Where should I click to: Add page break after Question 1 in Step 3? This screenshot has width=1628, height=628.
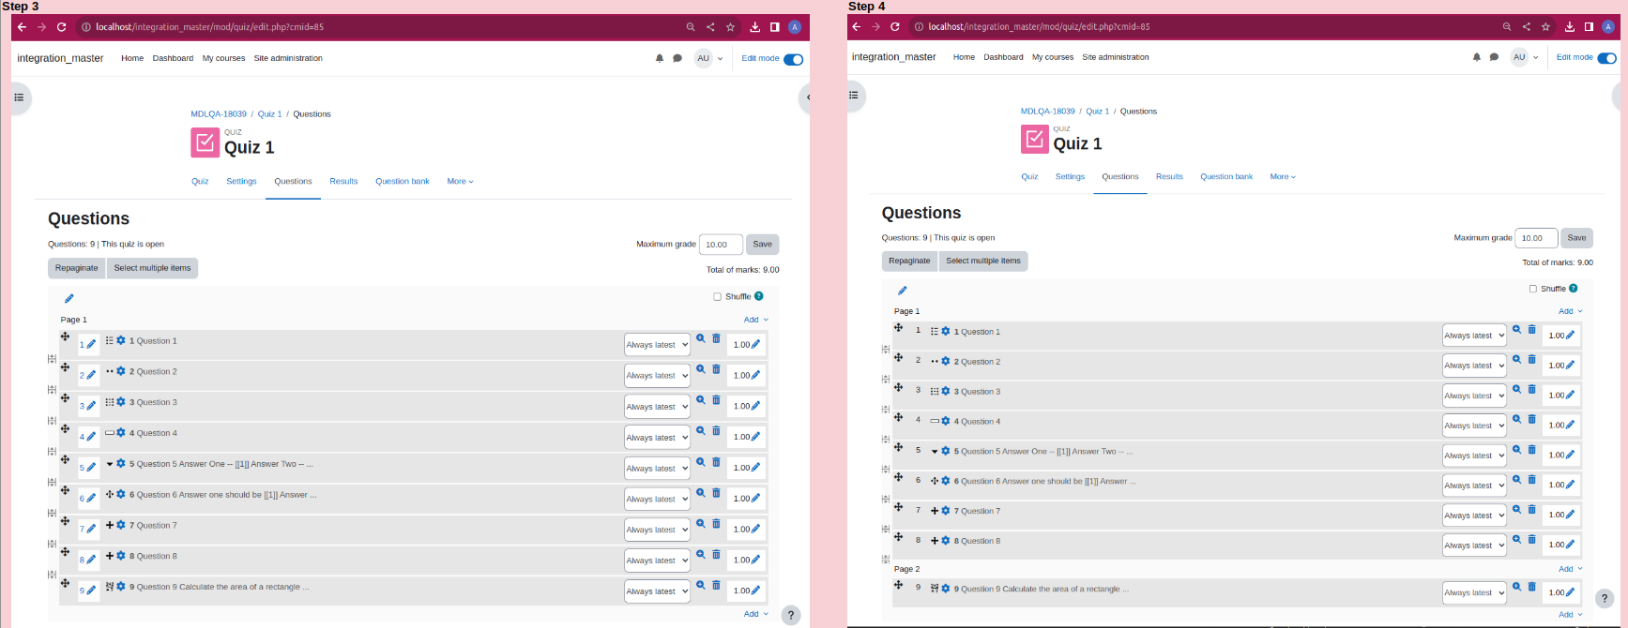(52, 359)
